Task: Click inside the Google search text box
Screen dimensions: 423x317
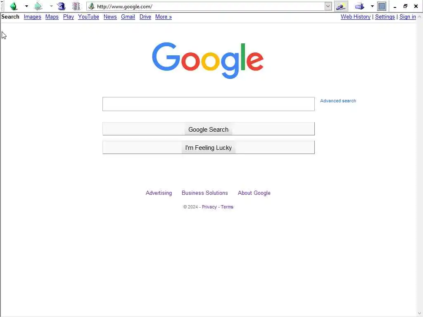Action: 208,104
